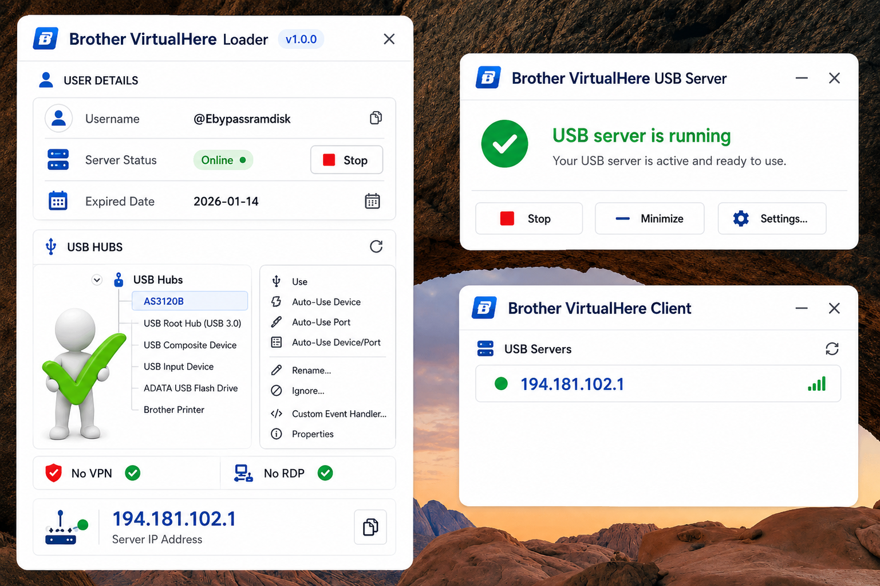
Task: Click the Minimize button in USB Server window
Action: pyautogui.click(x=649, y=218)
